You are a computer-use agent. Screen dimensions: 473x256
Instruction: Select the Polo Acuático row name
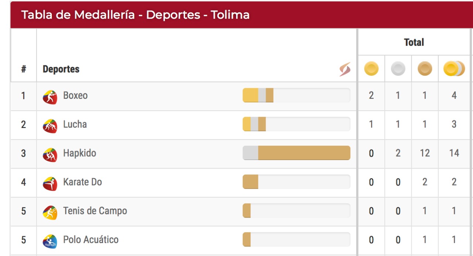(x=91, y=240)
